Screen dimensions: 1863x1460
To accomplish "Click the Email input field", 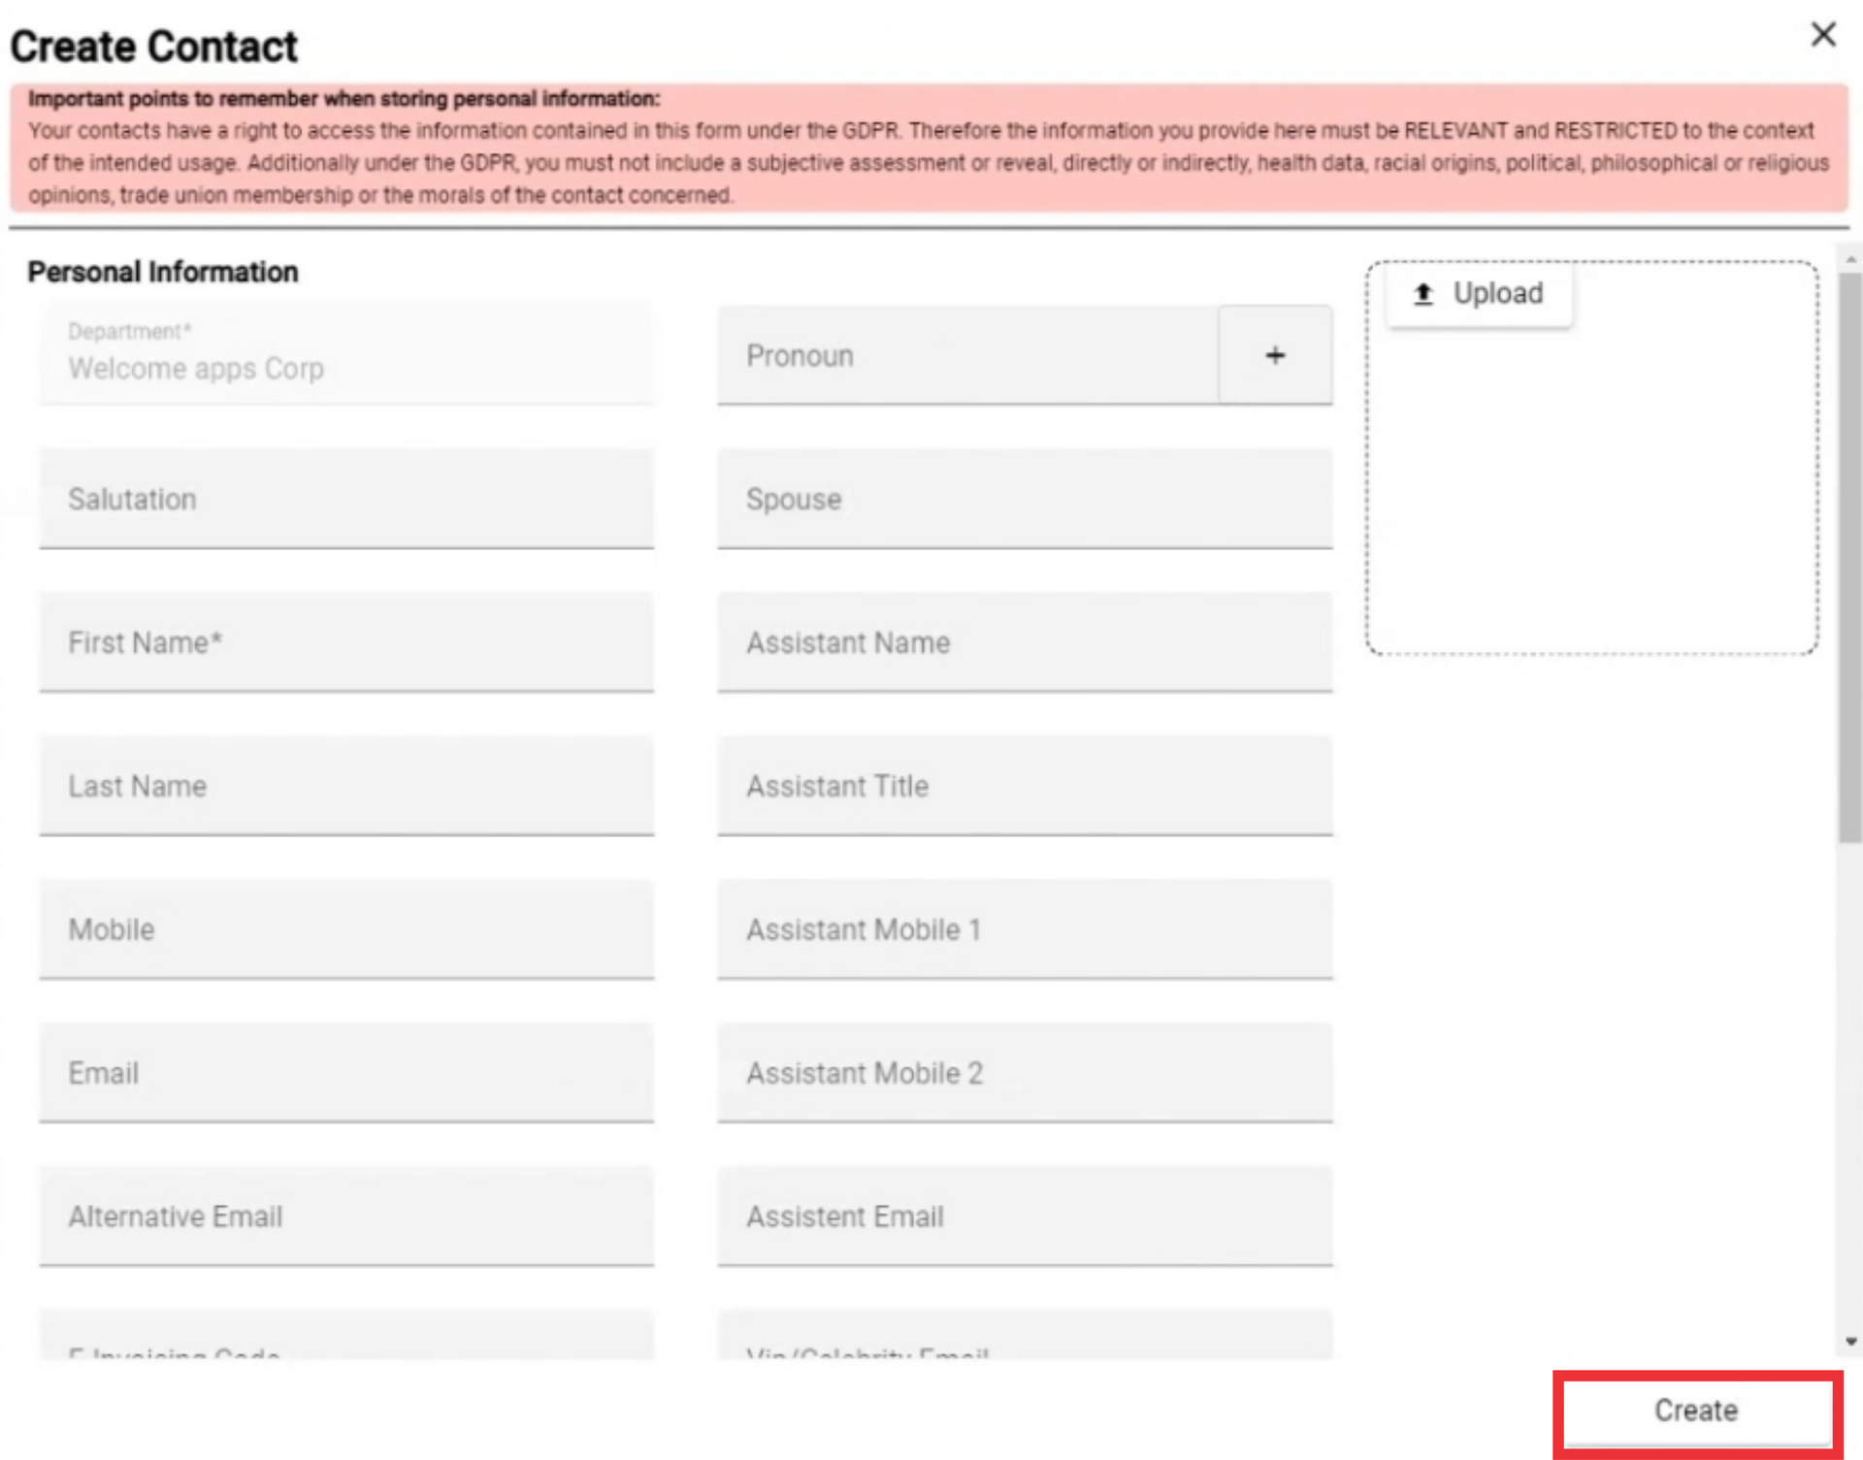I will click(346, 1073).
